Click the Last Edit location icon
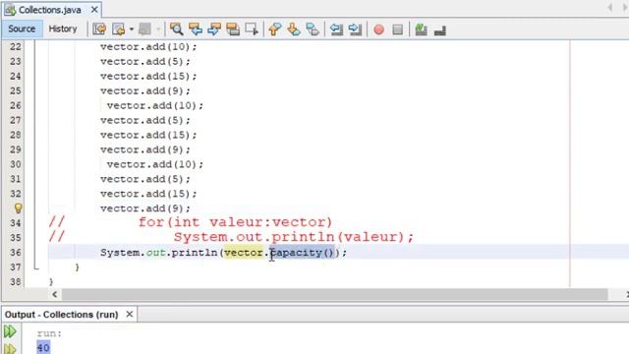The height and width of the screenshot is (354, 629). coord(99,29)
